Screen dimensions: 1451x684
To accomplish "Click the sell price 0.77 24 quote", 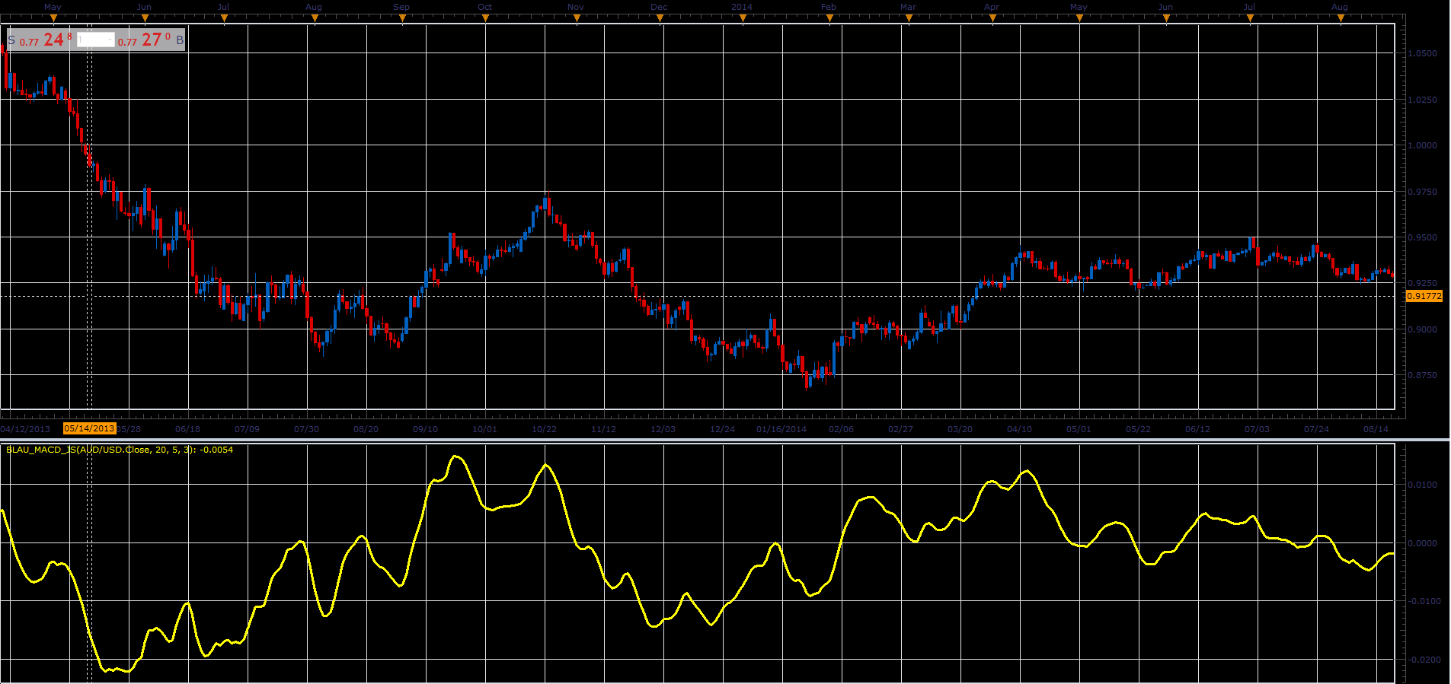I will (x=46, y=40).
